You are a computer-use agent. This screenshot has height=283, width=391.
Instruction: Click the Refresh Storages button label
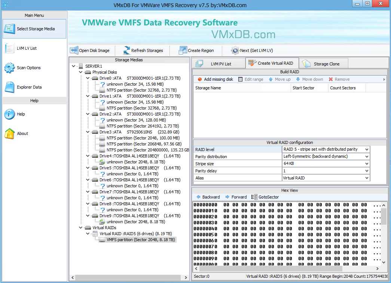(x=147, y=50)
